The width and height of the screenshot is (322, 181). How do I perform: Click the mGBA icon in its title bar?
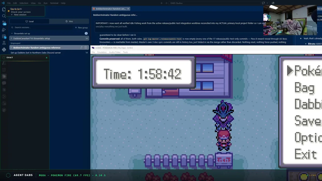coord(93,48)
